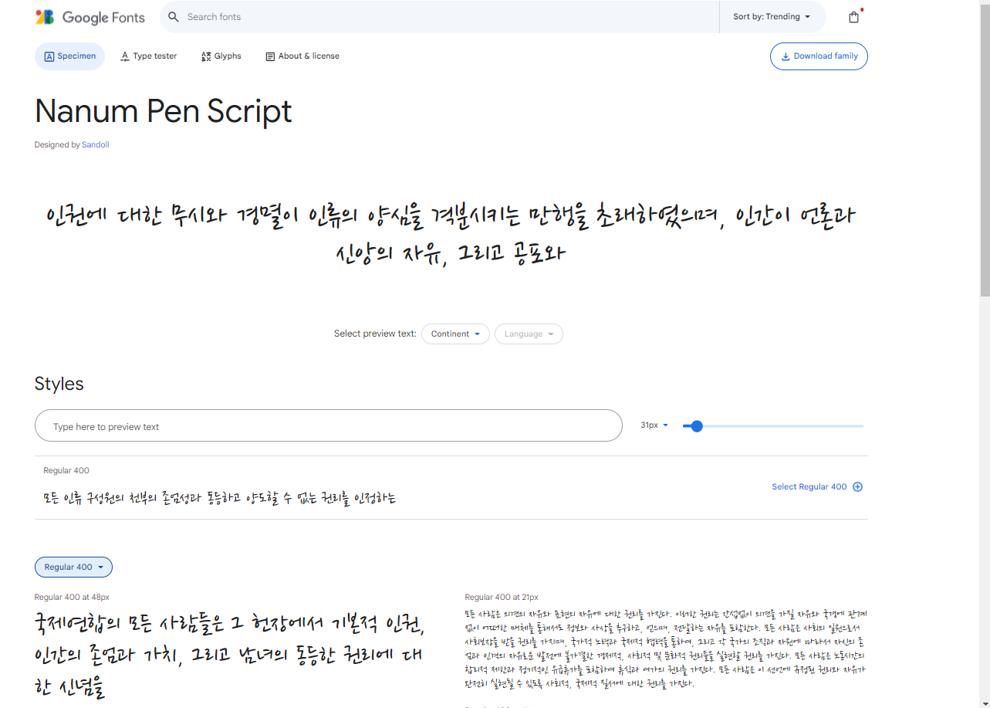Viewport: 990px width, 708px height.
Task: Go to About & license tab
Action: pyautogui.click(x=302, y=56)
